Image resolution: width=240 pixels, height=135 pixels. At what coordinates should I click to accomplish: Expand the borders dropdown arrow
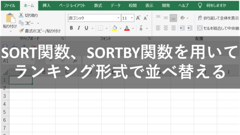coord(106,28)
